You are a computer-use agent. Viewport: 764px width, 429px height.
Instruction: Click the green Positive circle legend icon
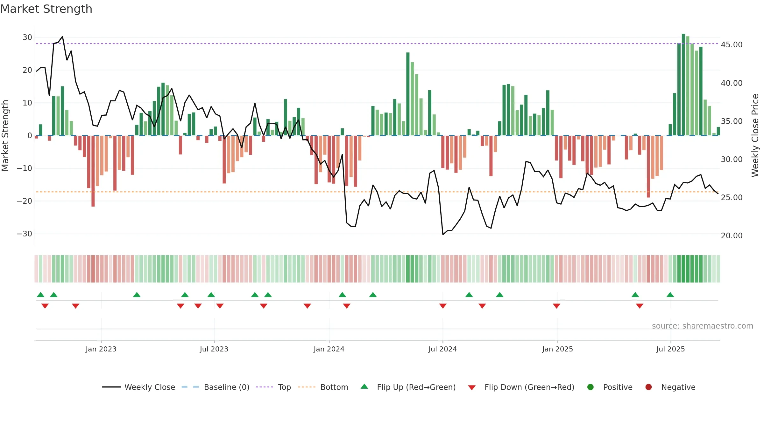[x=591, y=387]
